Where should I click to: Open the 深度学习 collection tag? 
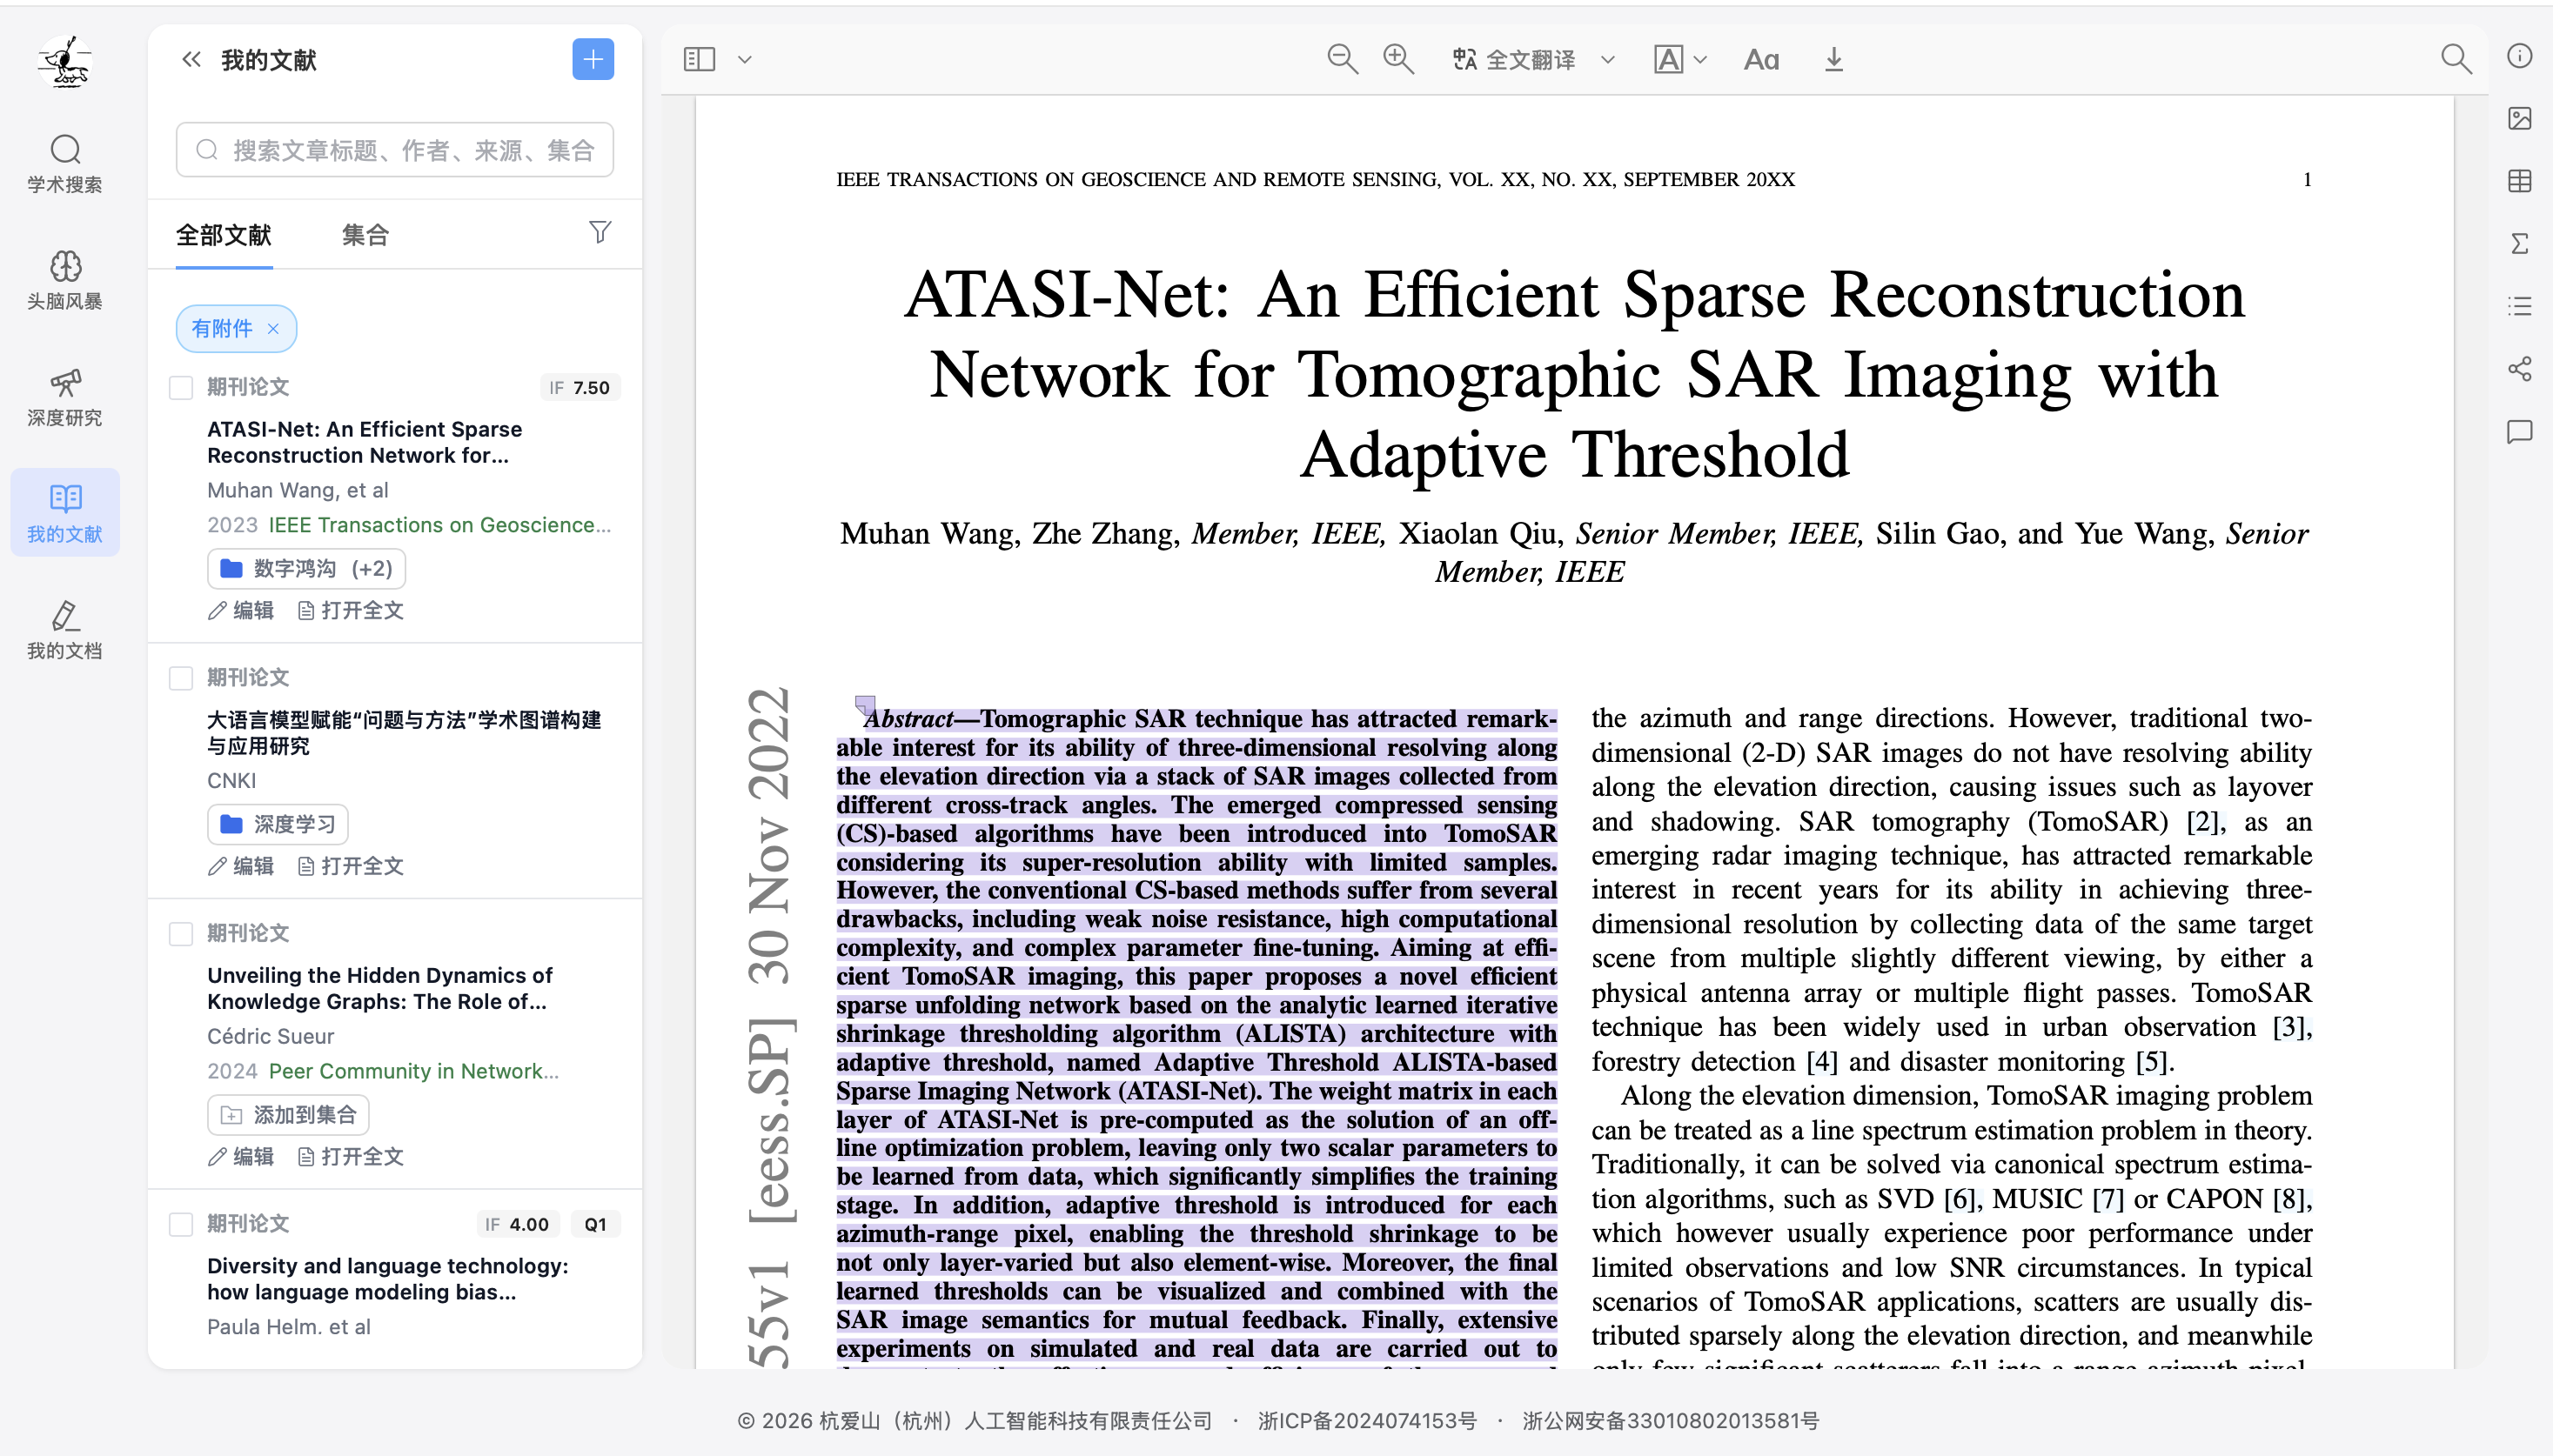coord(278,824)
